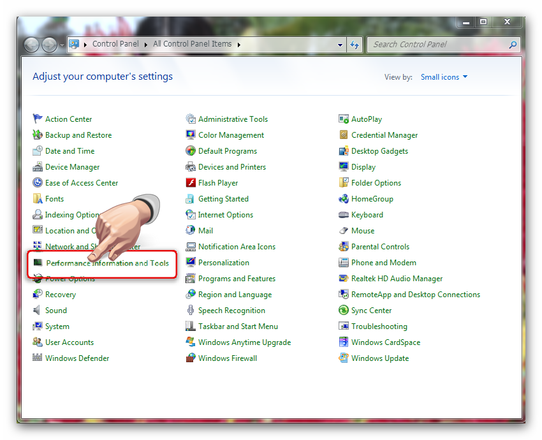The width and height of the screenshot is (542, 440).
Task: Click the HomeGroup icon
Action: click(344, 198)
